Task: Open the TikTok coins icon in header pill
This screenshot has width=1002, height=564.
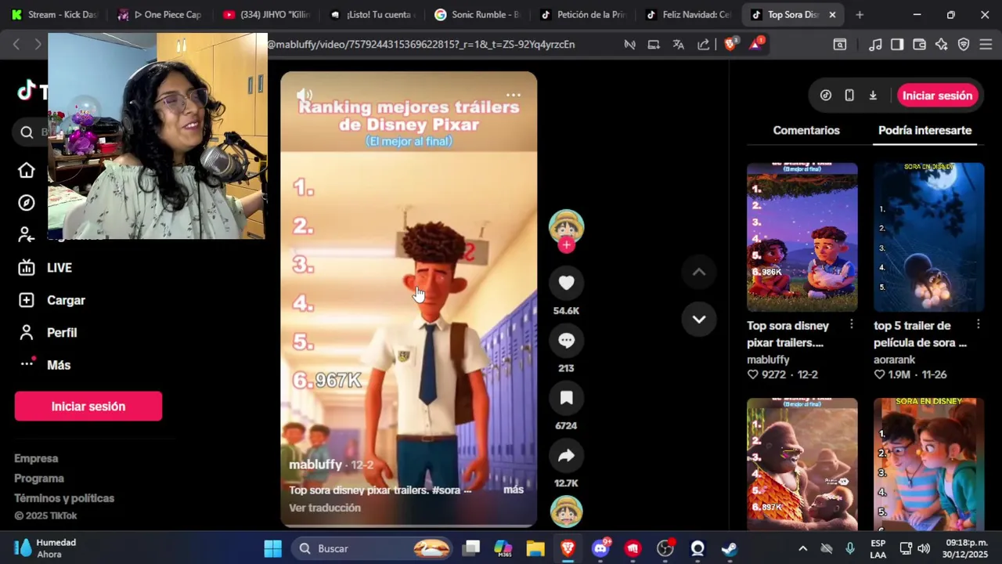Action: 826,96
